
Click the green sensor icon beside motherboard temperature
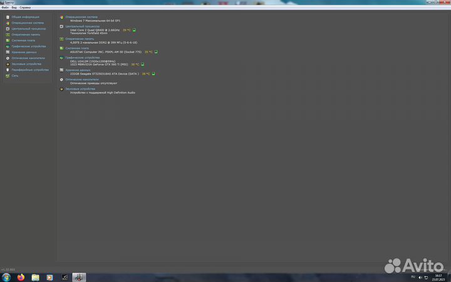[156, 52]
